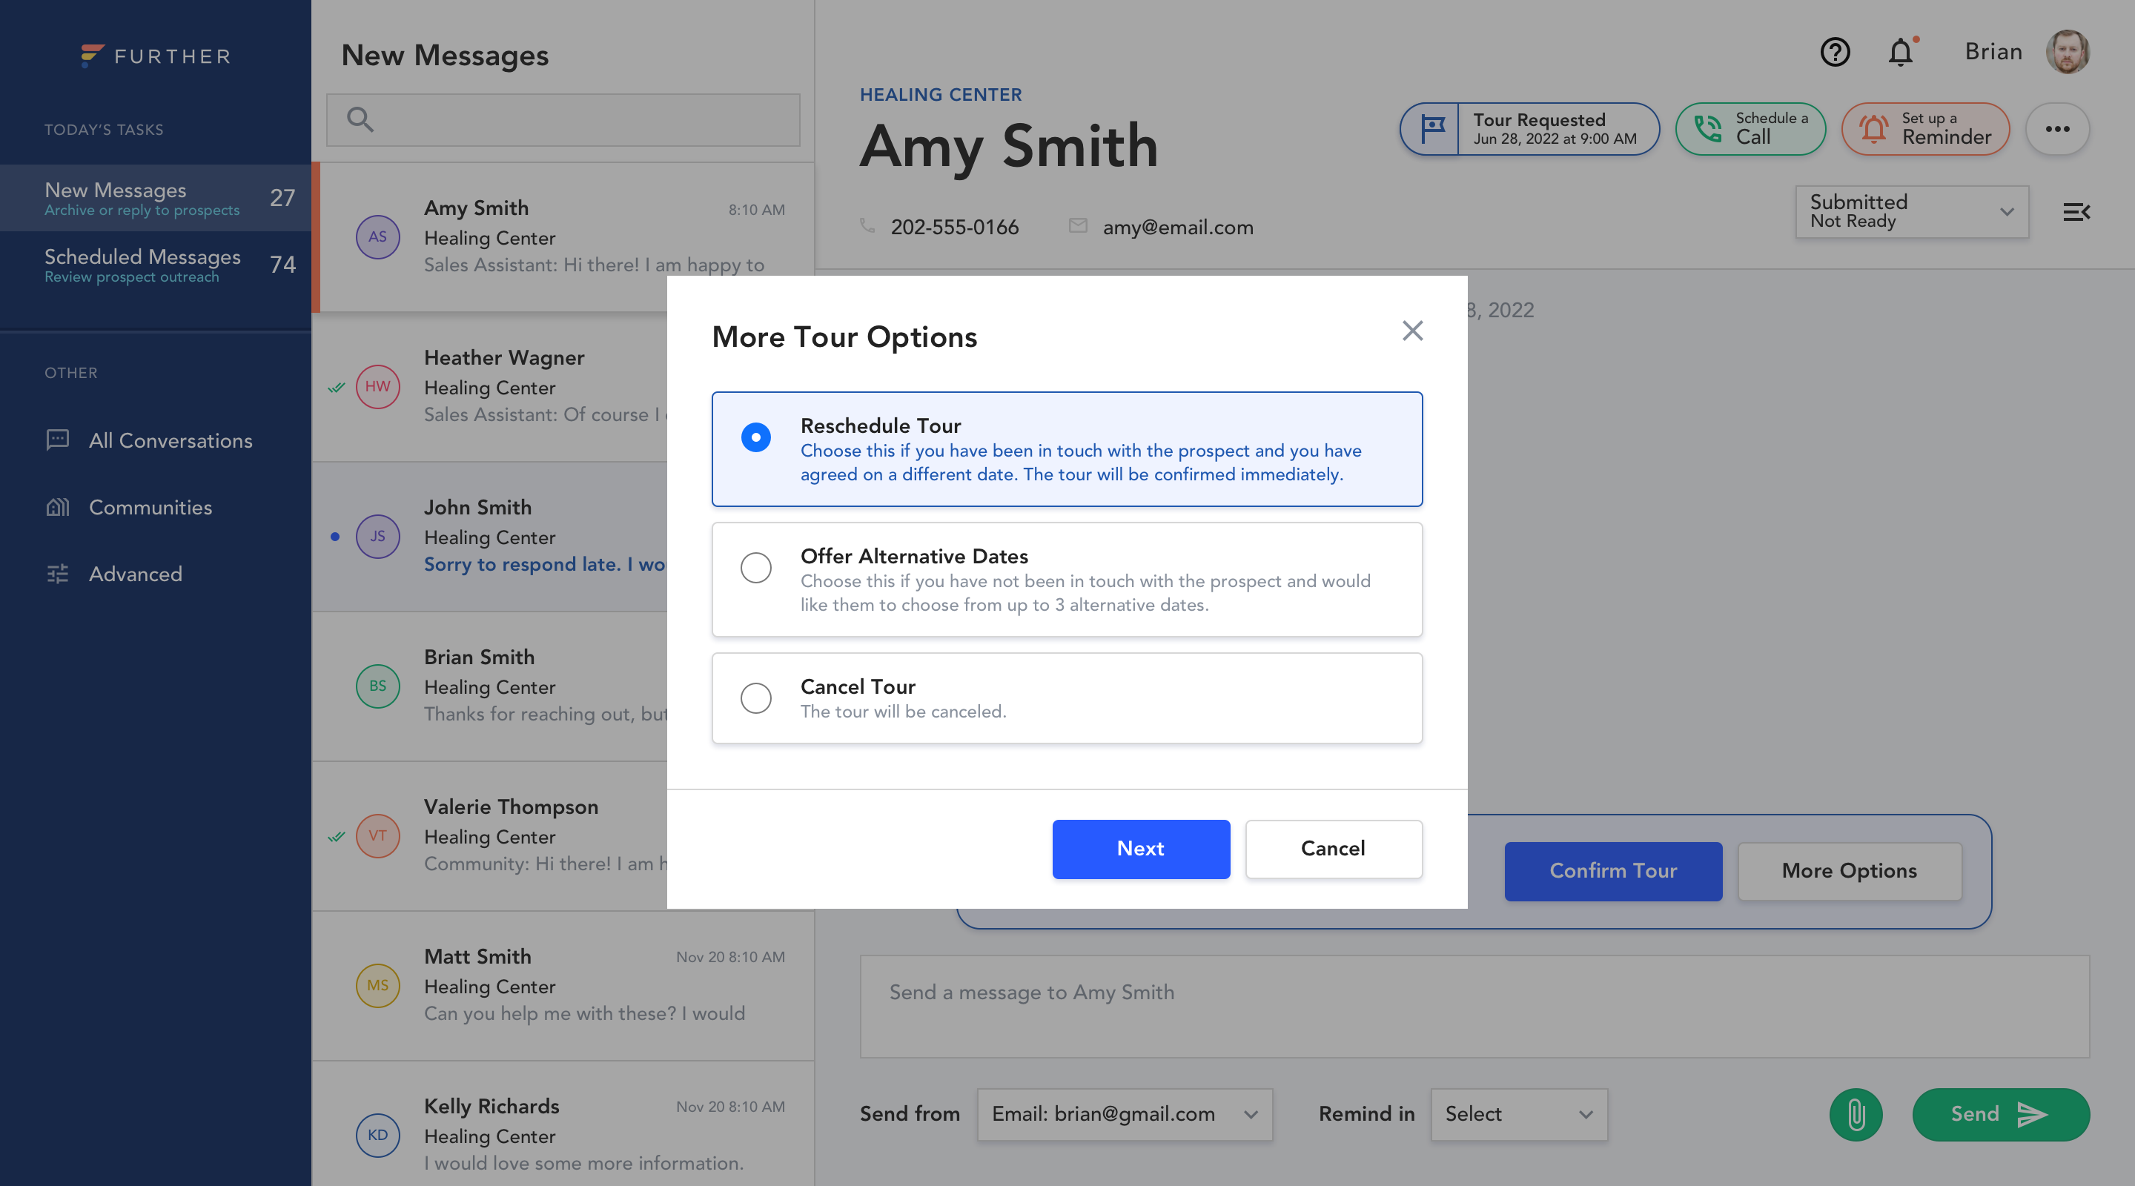Click the 27 count next to New Messages

[x=282, y=198]
